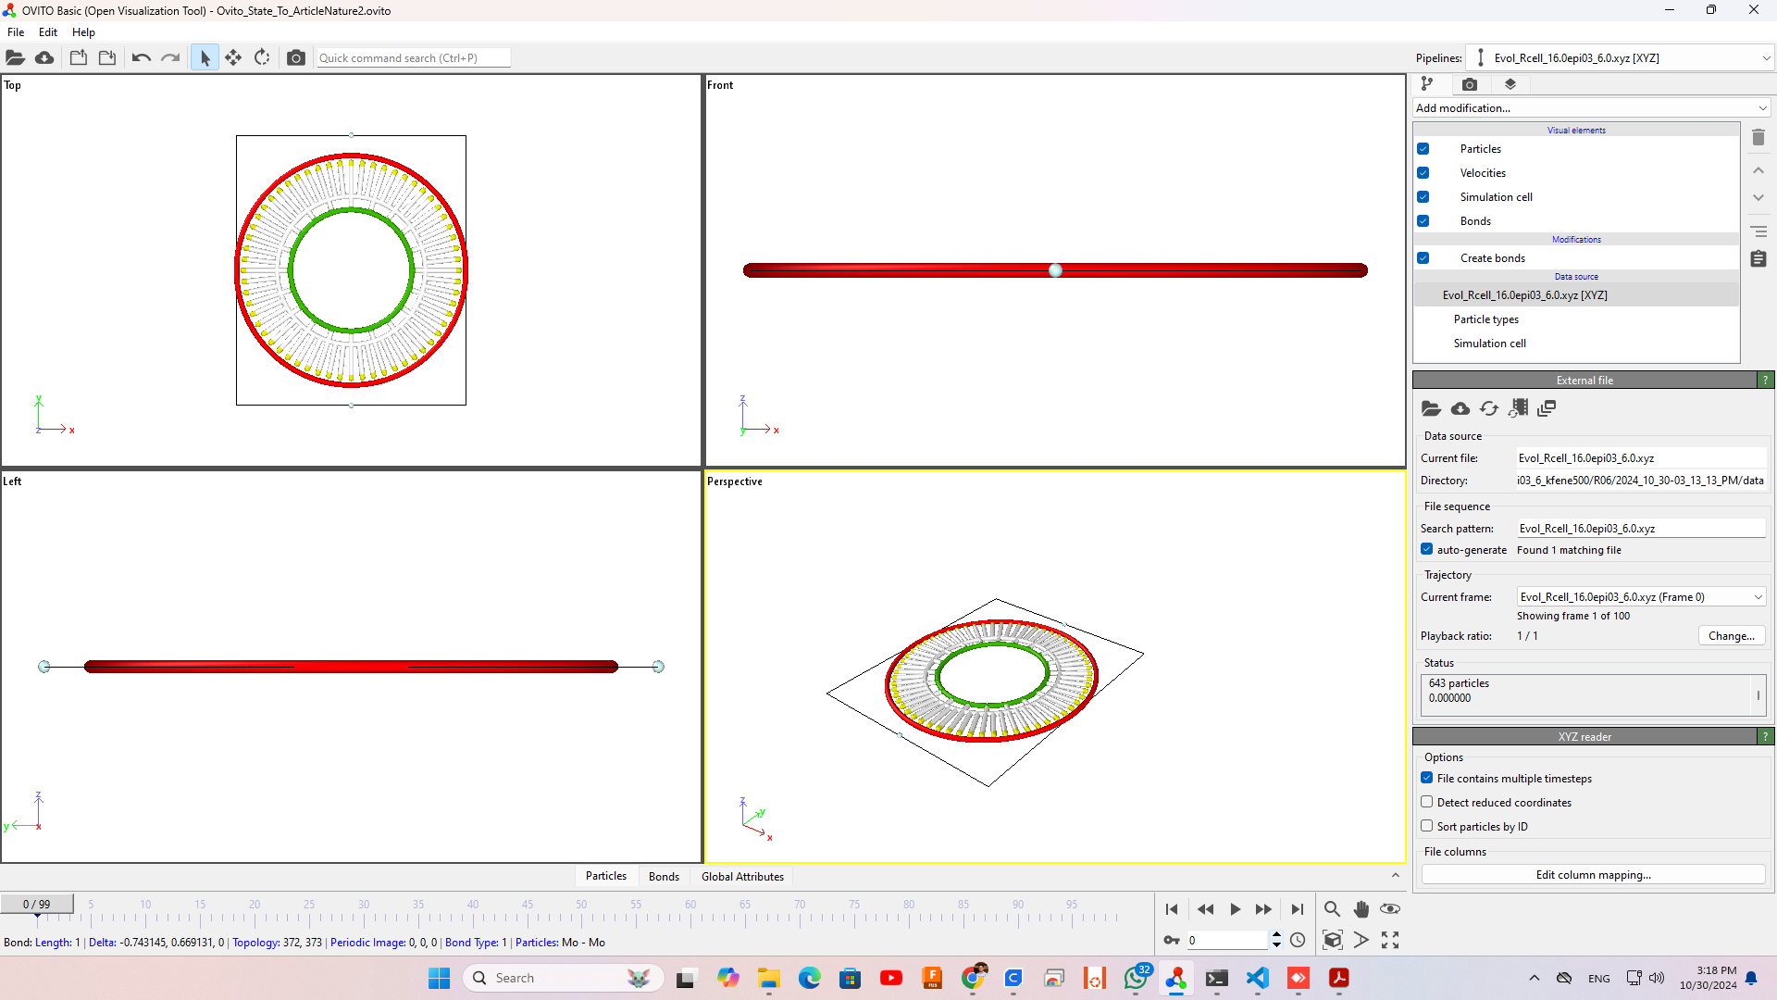Open the Rendering tab camera icon

1470,84
